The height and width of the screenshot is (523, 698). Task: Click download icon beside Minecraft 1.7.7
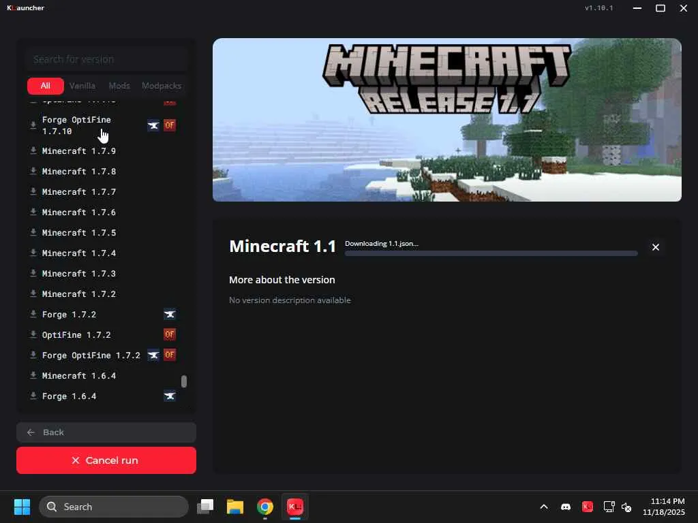point(33,191)
